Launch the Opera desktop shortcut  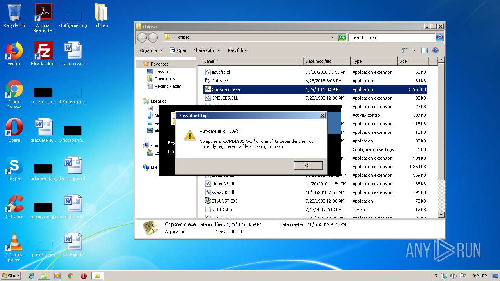(14, 130)
